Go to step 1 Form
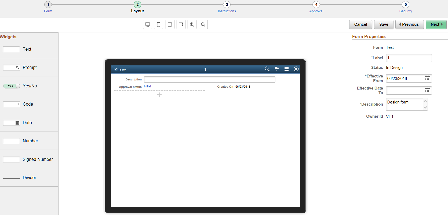 pos(48,7)
